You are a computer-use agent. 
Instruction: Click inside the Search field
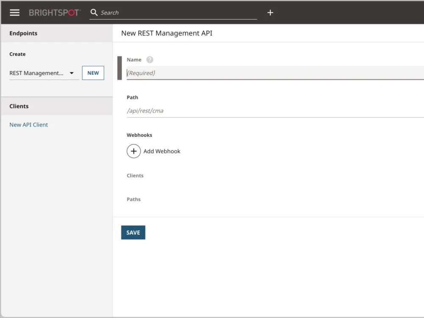170,13
